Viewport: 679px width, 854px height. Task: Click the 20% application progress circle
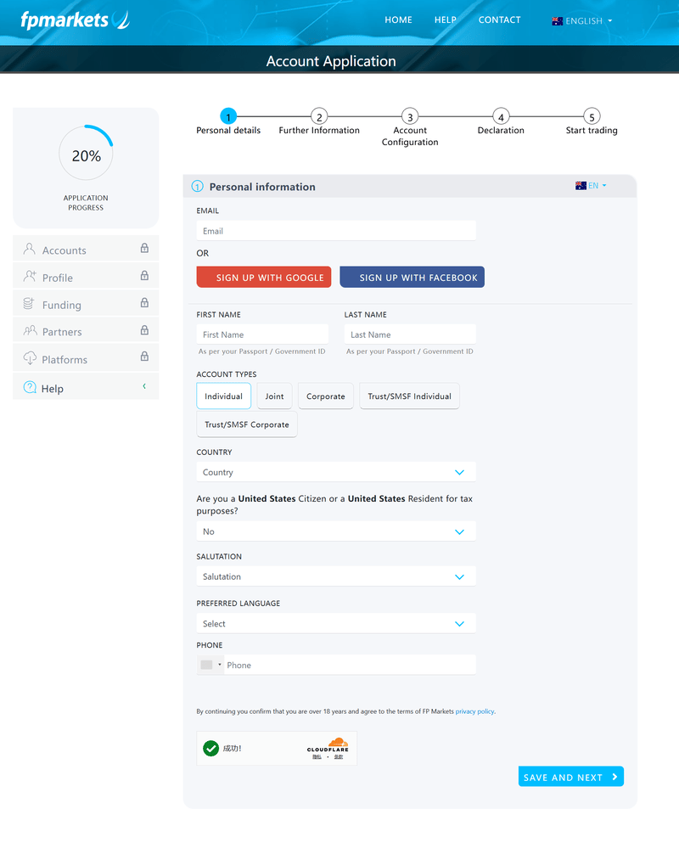tap(86, 156)
